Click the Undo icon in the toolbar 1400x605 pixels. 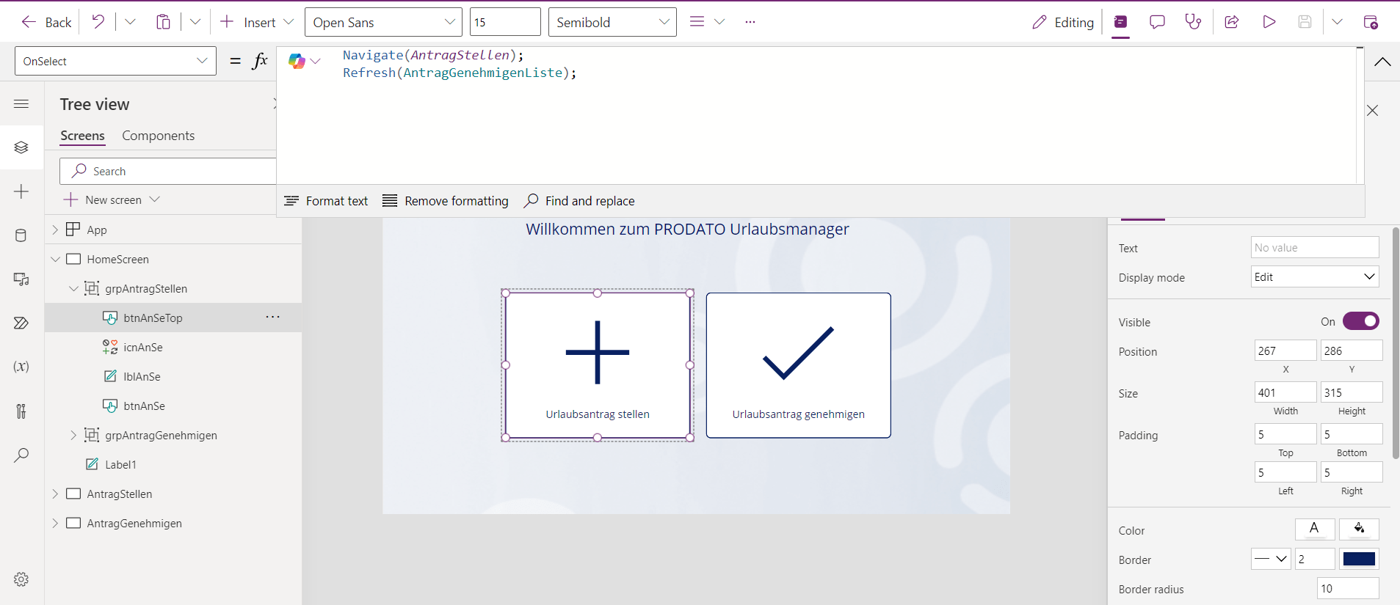tap(98, 22)
